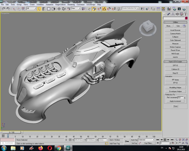
Task: Toggle Keyboard Shortcut Override
Action: tap(94, 9)
